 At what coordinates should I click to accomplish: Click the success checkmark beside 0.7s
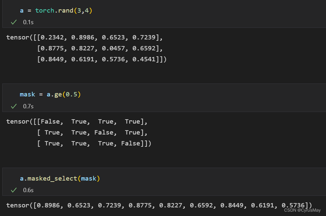(x=14, y=106)
